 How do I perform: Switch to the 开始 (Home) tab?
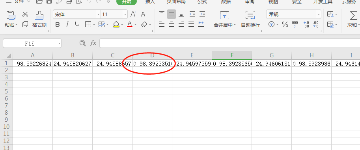click(127, 2)
